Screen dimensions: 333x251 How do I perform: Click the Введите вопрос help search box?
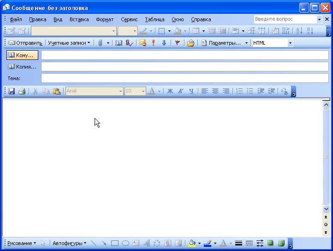pos(285,19)
